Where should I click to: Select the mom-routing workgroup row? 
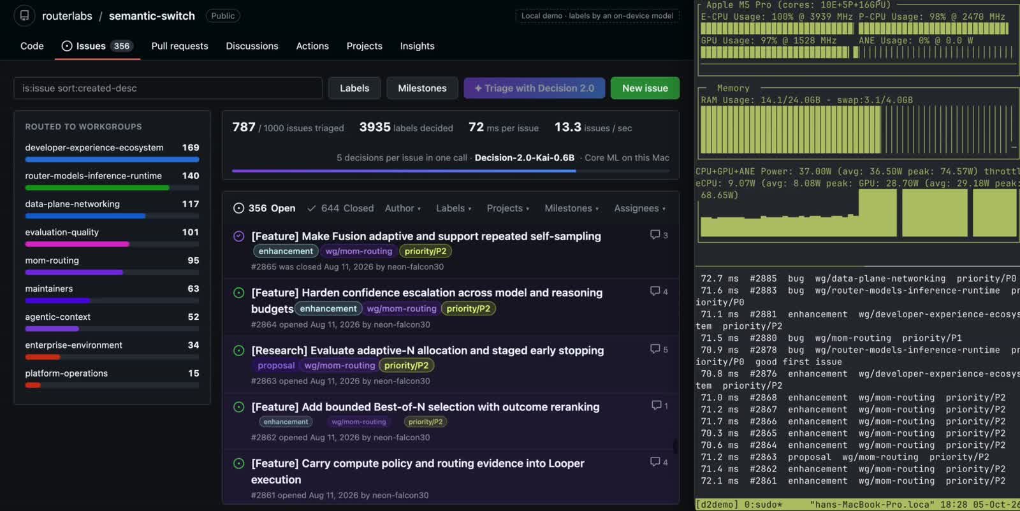point(112,266)
